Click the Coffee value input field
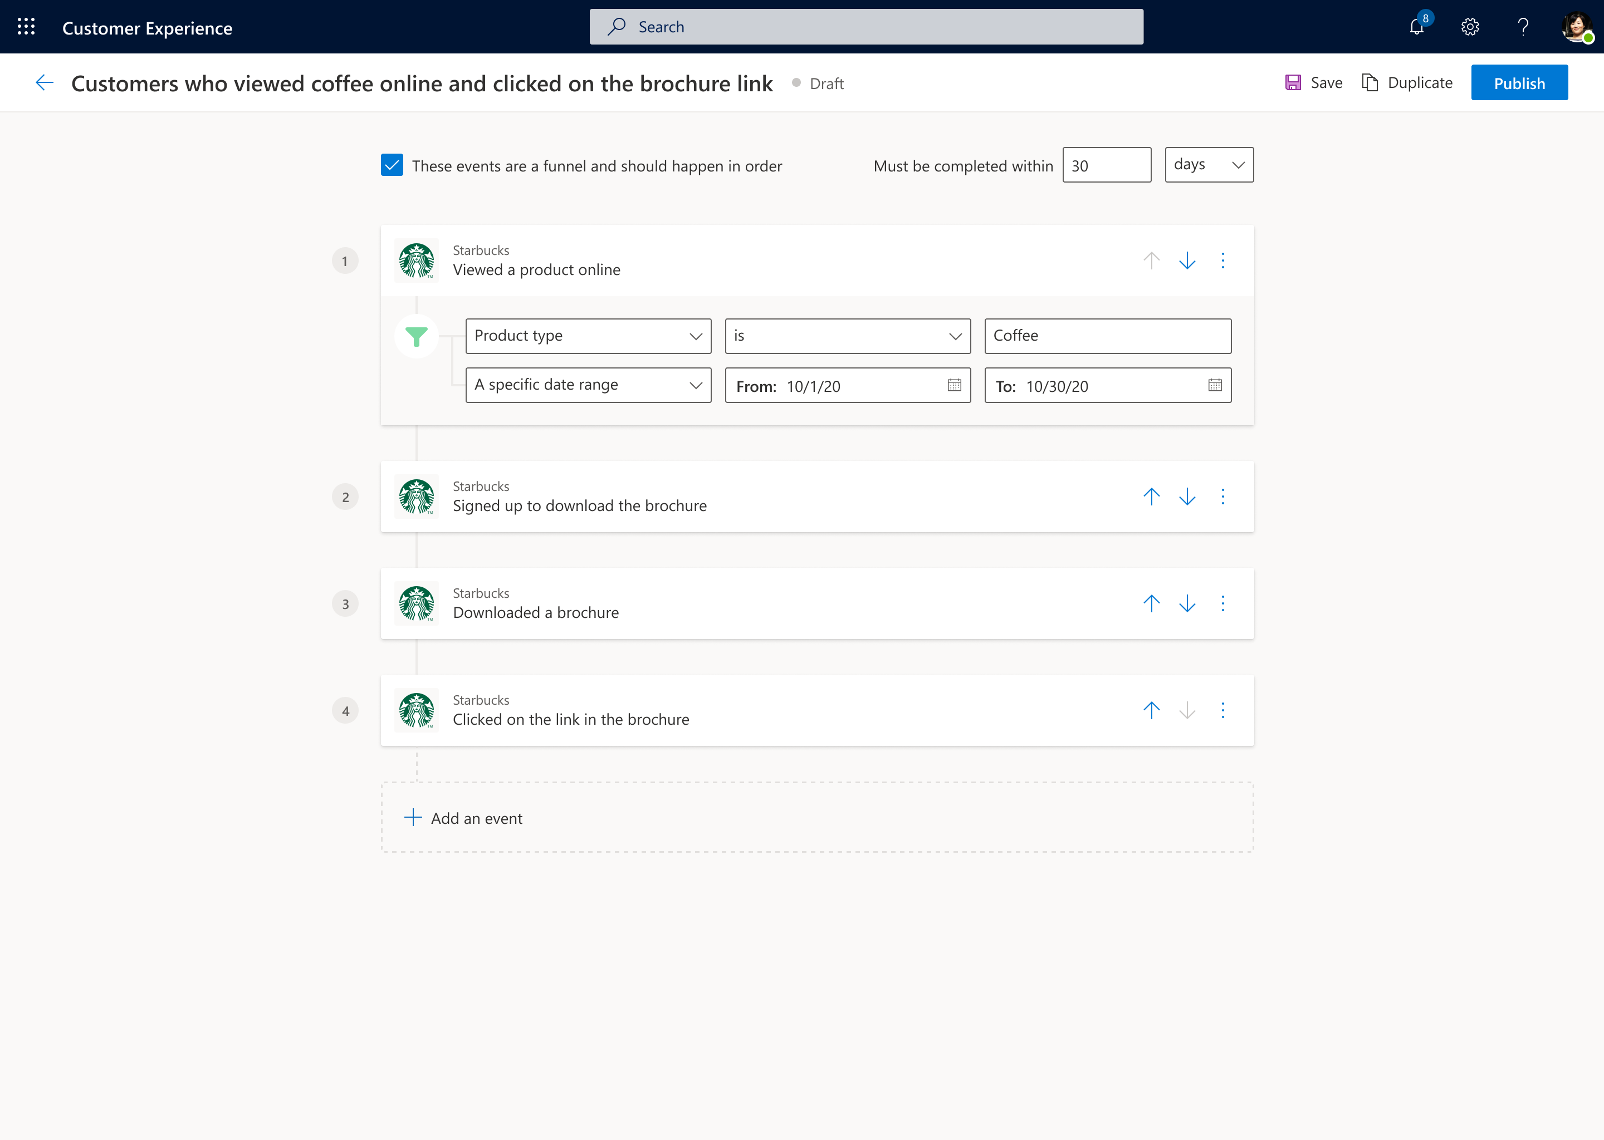 pos(1107,336)
